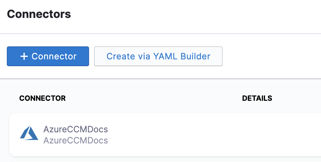The width and height of the screenshot is (321, 162).
Task: Click the Connector label text in blue button
Action: point(54,56)
